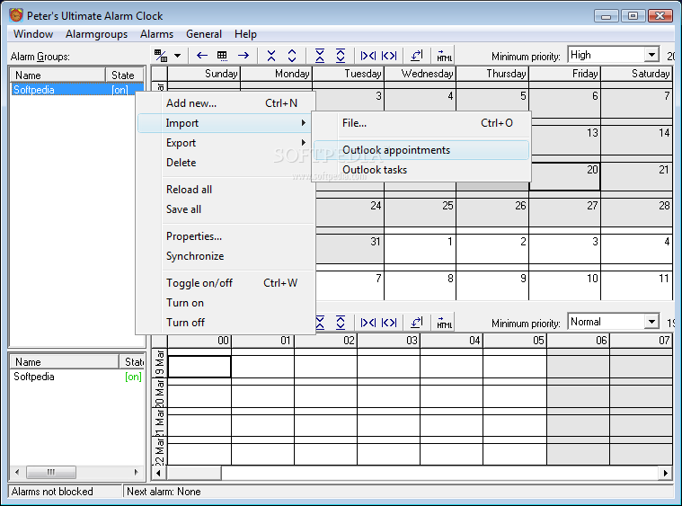Select calendar day 31 under Tuesday
The height and width of the screenshot is (506, 682).
350,248
